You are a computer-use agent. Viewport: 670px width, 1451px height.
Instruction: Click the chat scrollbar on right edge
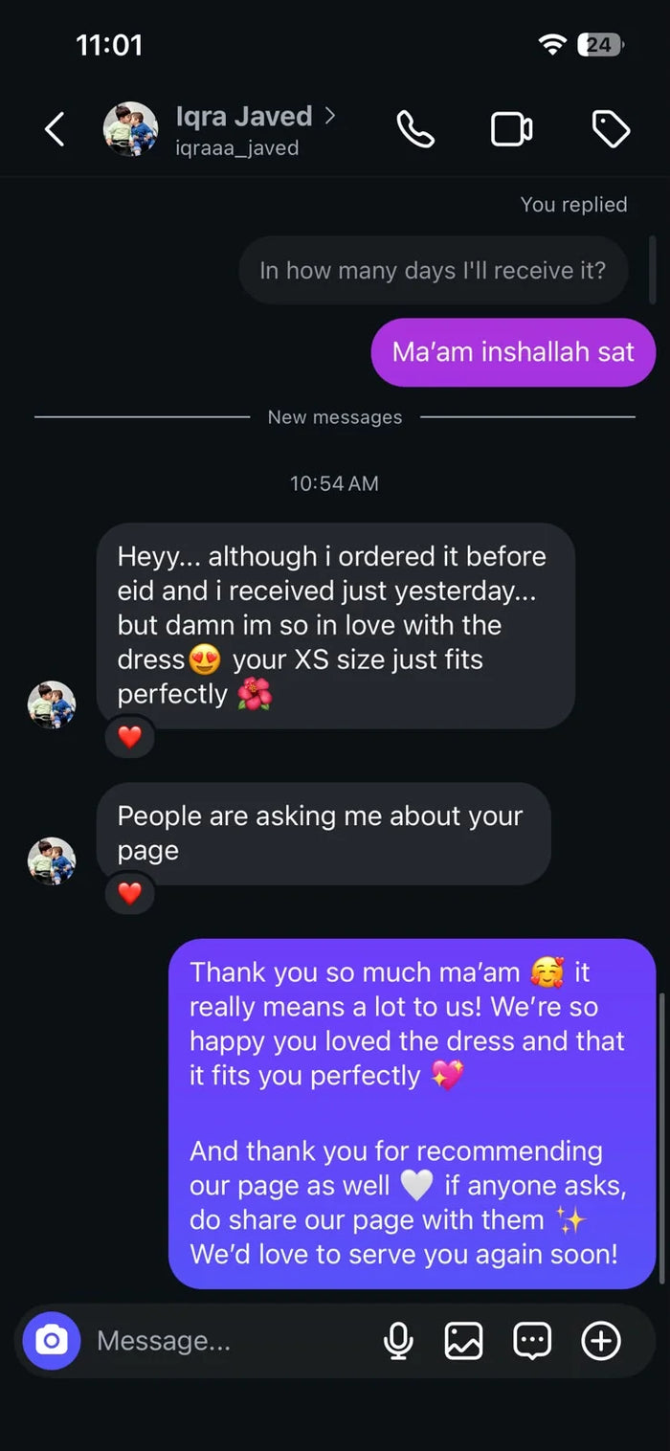point(661,1138)
